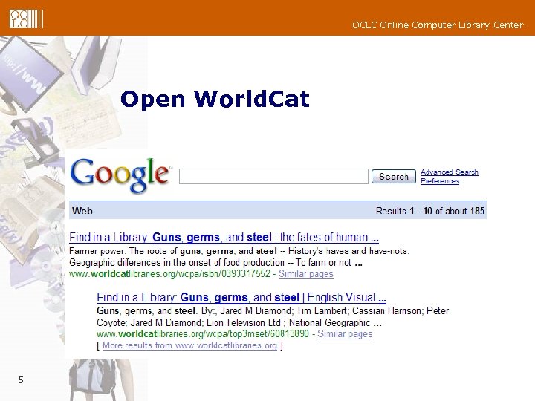Screen dimensions: 535x401
Task: Open the first 'fates of human' result
Action: [224, 238]
